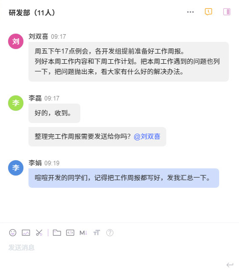Click the 研发部（11人） group title
Viewport: 239px width, 274px height.
[32, 13]
